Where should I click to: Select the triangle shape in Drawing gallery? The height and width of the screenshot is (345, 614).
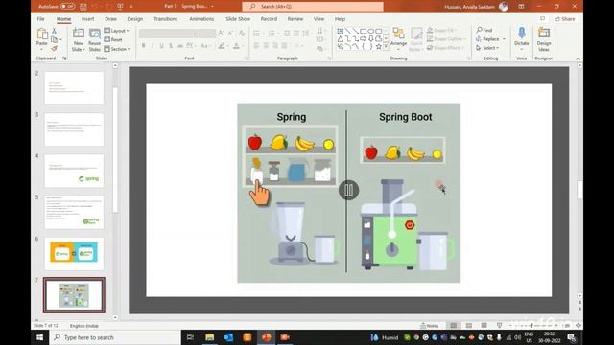pyautogui.click(x=341, y=39)
